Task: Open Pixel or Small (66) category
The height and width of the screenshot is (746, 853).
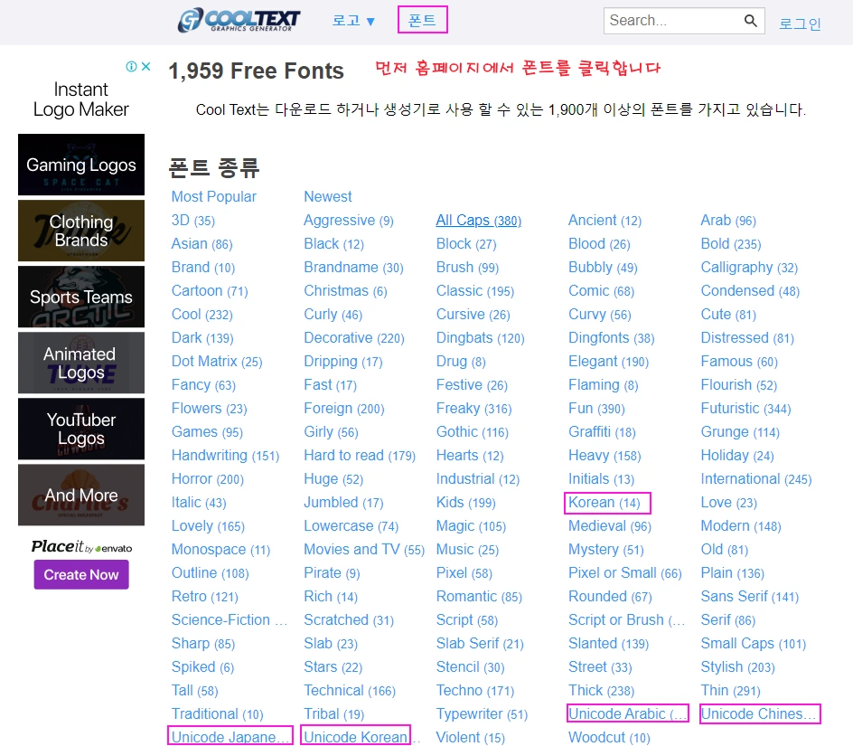Action: [x=625, y=573]
